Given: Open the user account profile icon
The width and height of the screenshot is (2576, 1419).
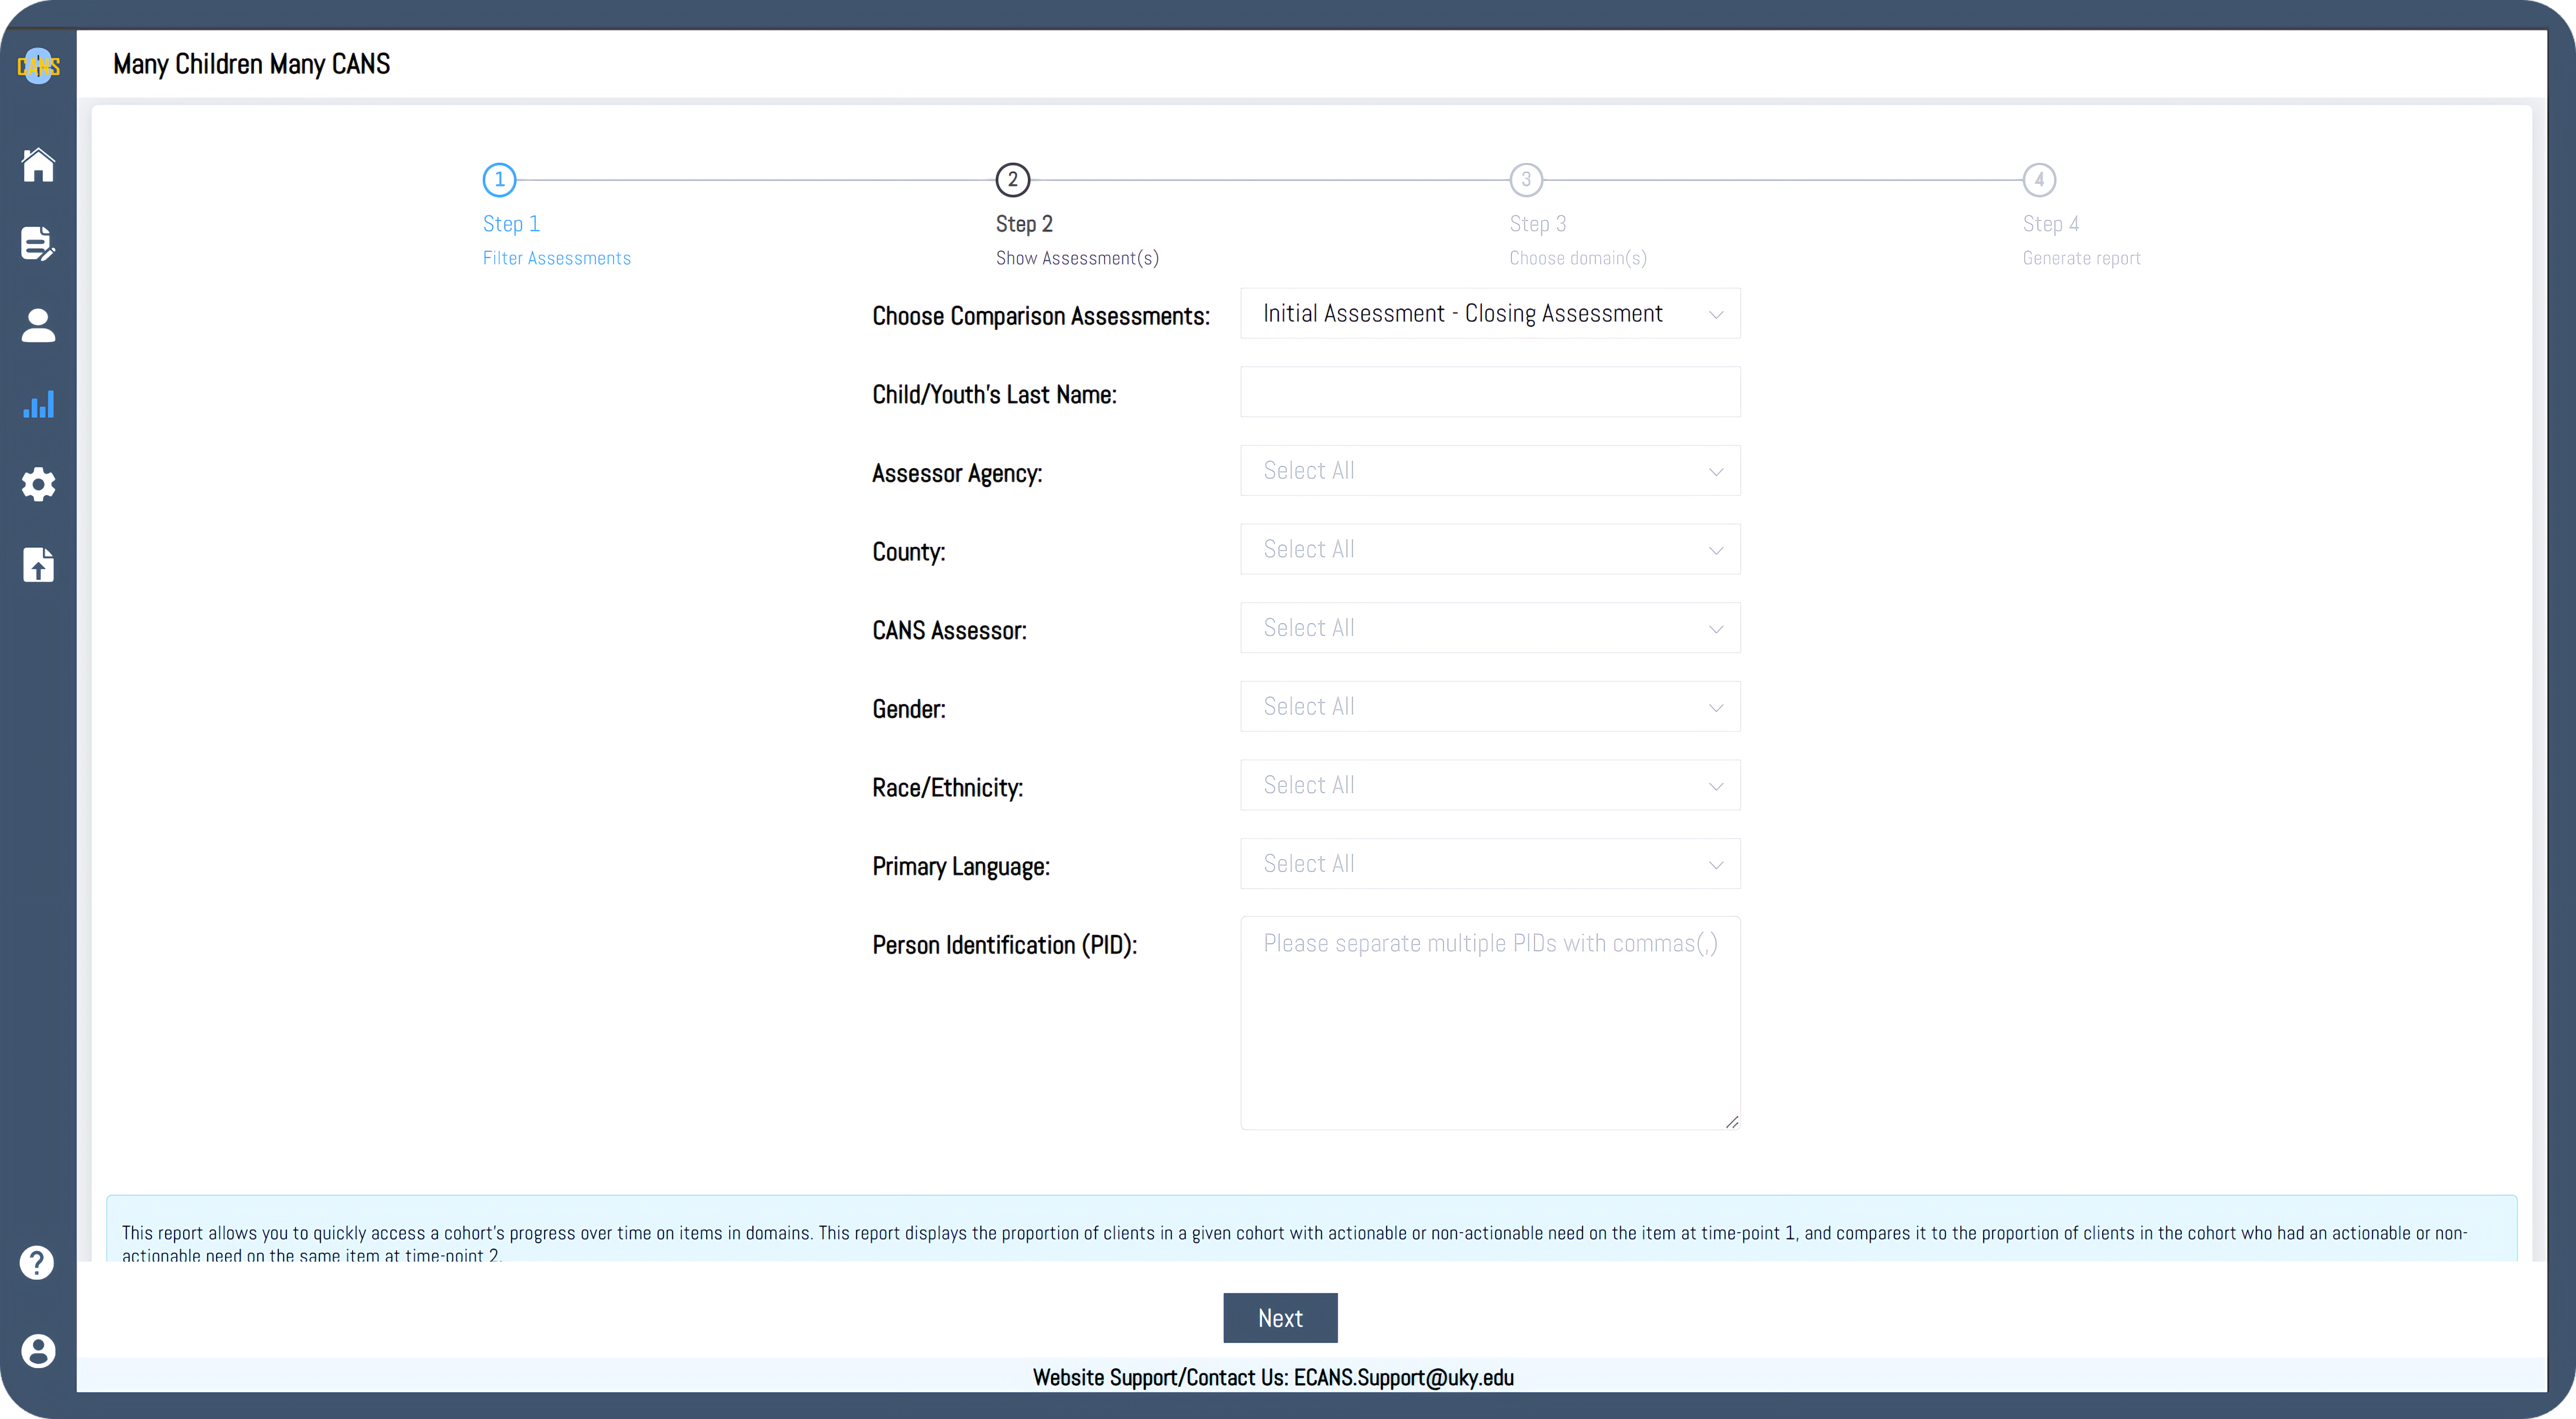Looking at the screenshot, I should [x=38, y=1351].
